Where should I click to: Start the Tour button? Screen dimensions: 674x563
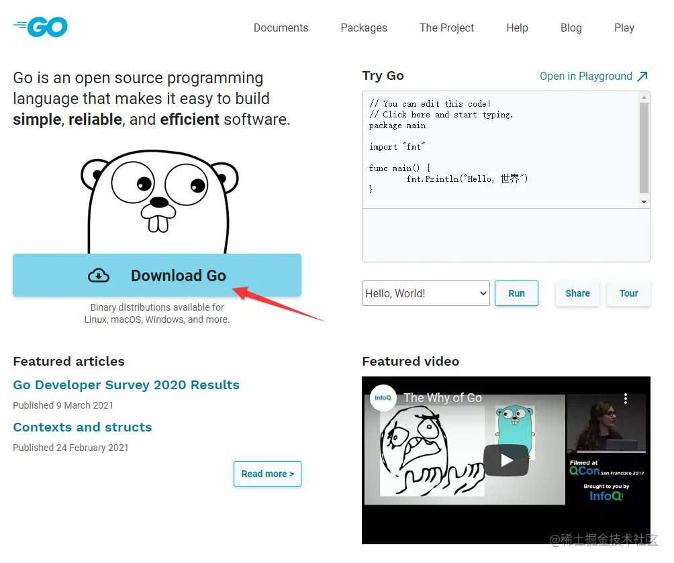coord(628,293)
